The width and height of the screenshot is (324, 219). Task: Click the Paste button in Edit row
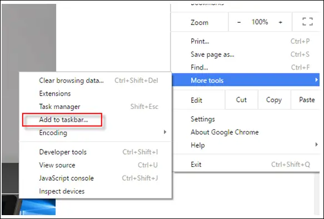click(307, 100)
